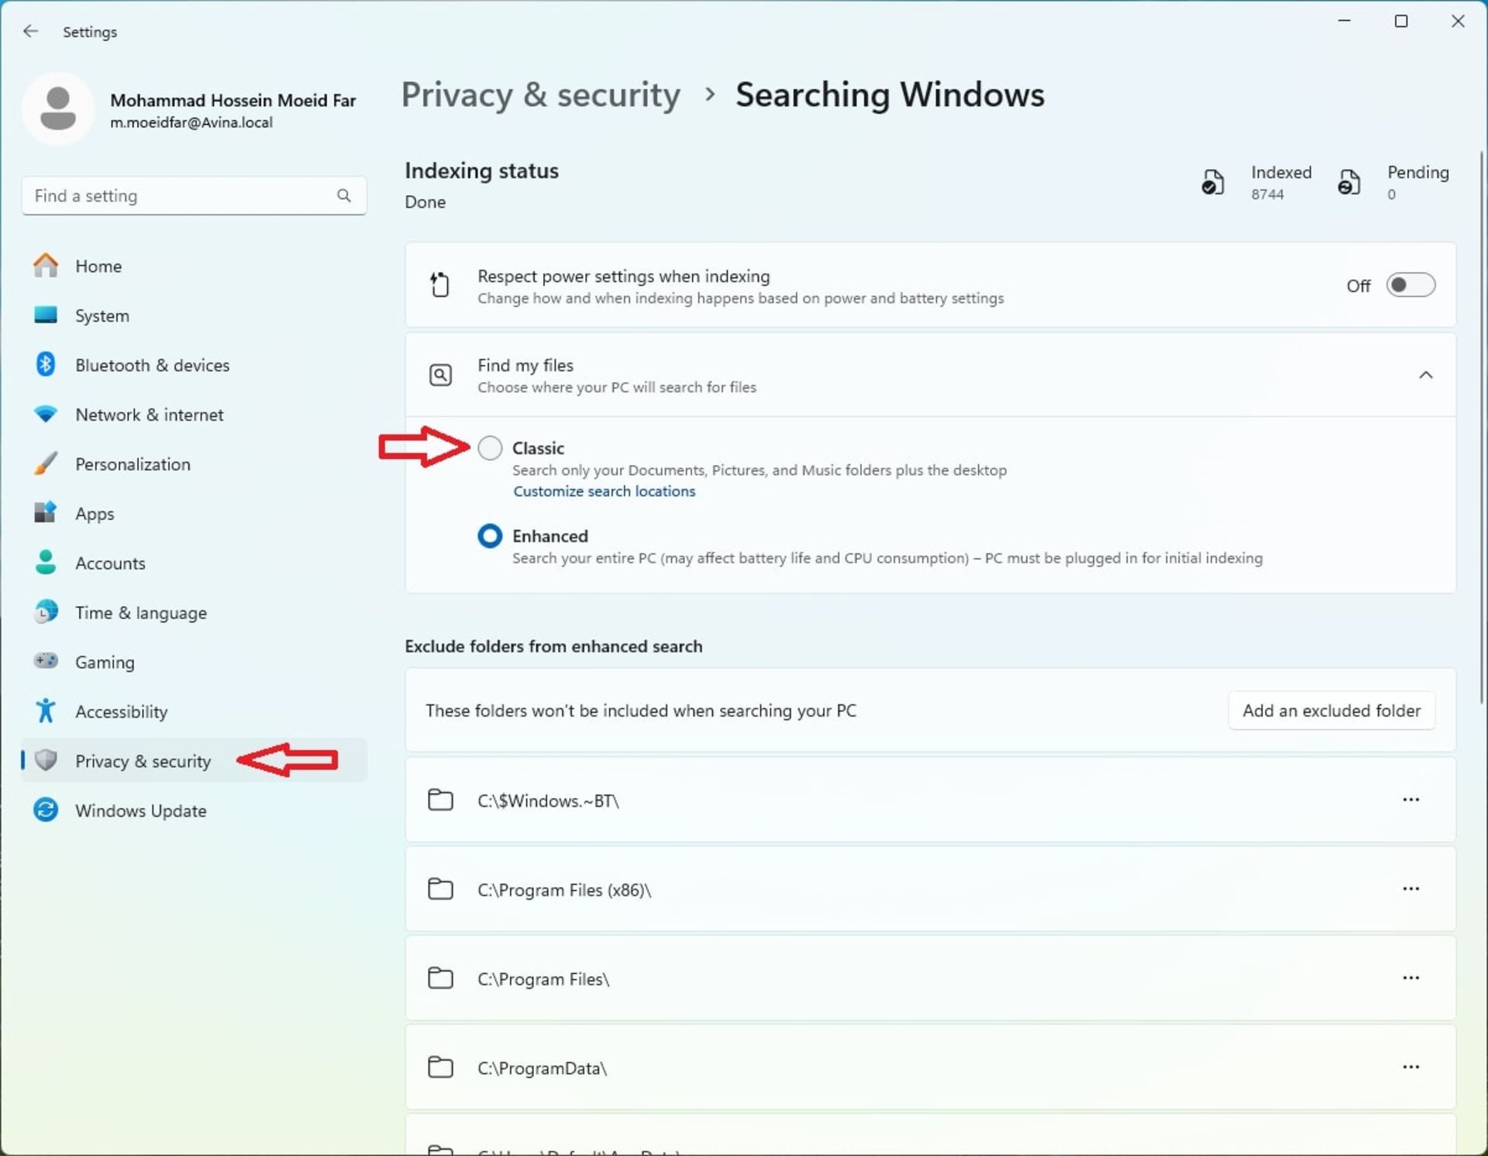Go to System settings
The width and height of the screenshot is (1488, 1156).
tap(194, 315)
